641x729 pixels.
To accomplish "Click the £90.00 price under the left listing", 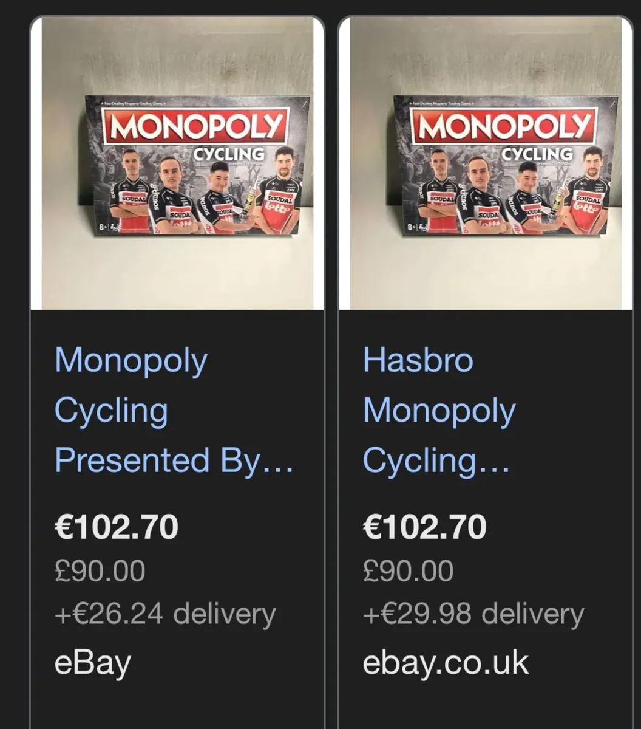I will 99,570.
